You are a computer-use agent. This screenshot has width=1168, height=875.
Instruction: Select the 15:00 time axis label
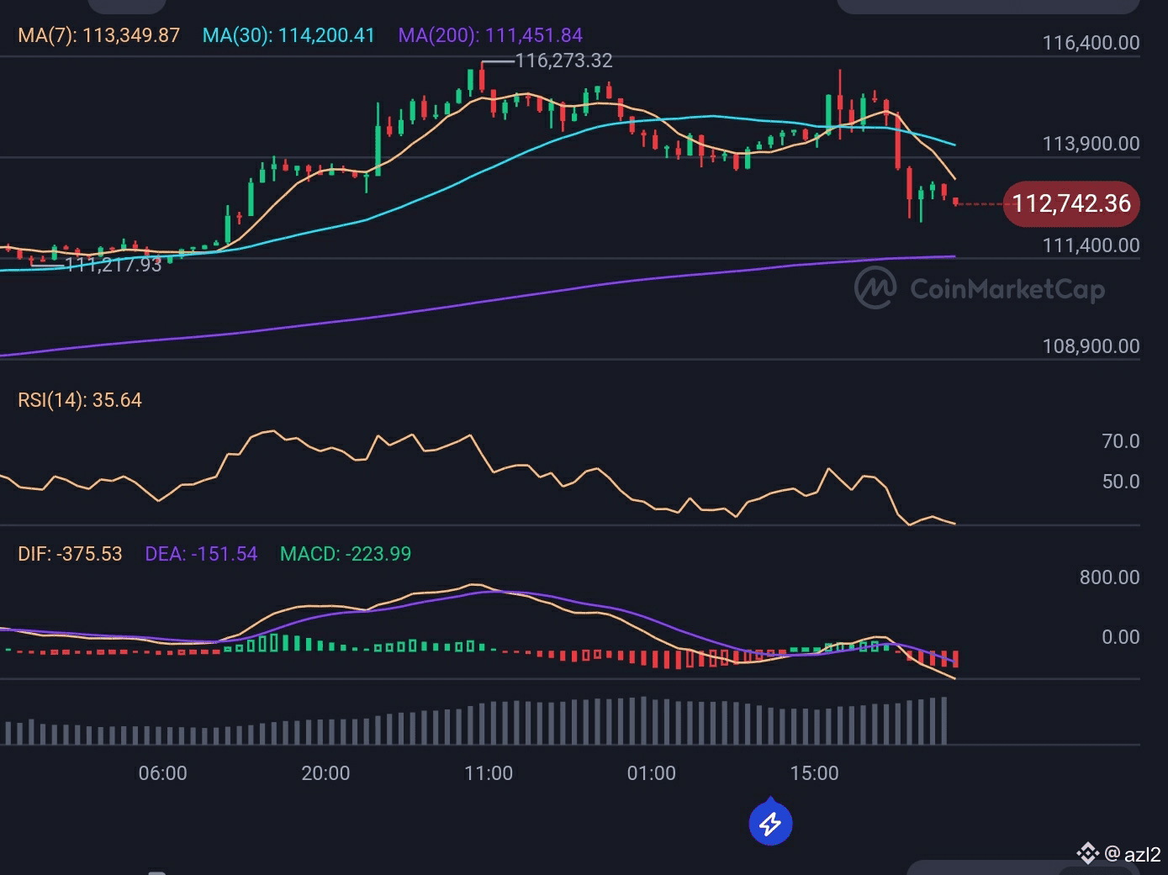click(815, 773)
